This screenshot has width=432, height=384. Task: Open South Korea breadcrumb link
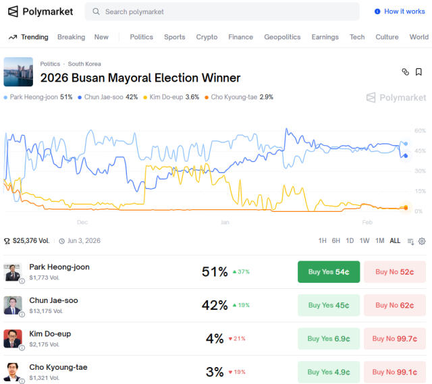84,64
